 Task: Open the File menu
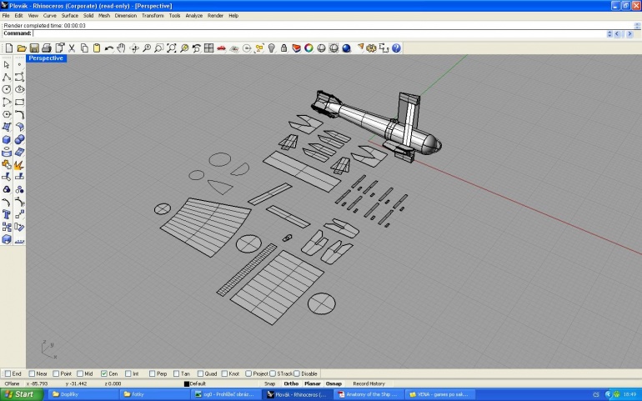6,16
